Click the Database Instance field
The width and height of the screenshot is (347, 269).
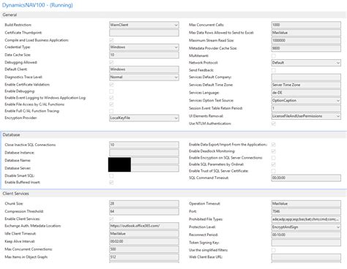coord(144,153)
